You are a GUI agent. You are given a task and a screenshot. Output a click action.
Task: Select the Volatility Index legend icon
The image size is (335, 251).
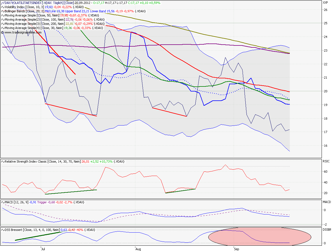click(2, 7)
